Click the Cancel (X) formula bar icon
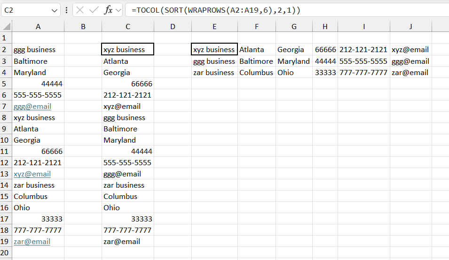 point(80,10)
